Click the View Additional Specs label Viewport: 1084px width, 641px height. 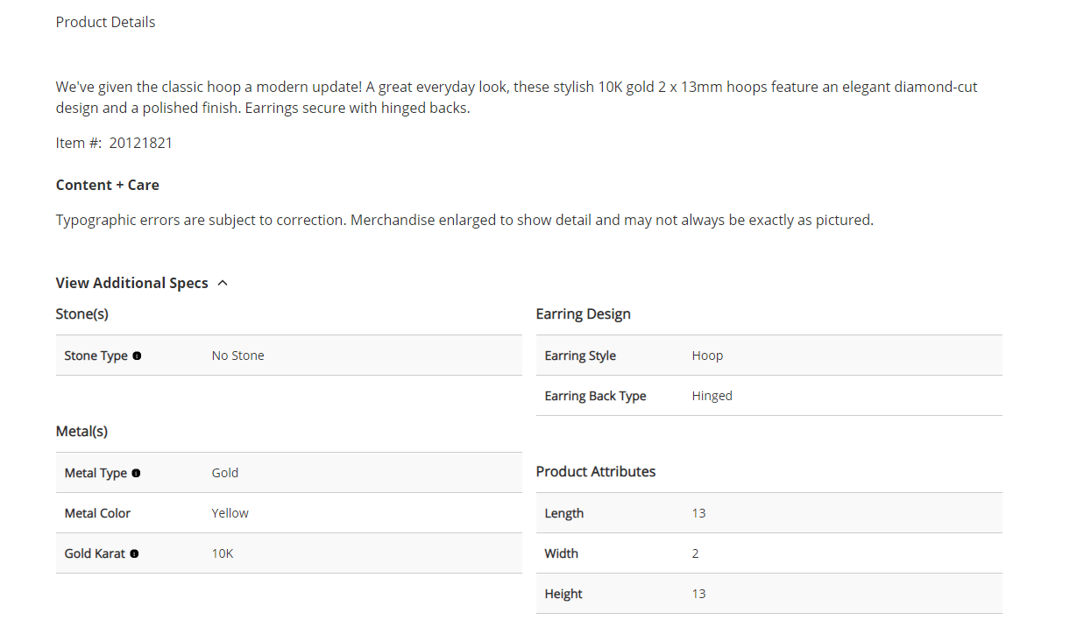pos(131,283)
